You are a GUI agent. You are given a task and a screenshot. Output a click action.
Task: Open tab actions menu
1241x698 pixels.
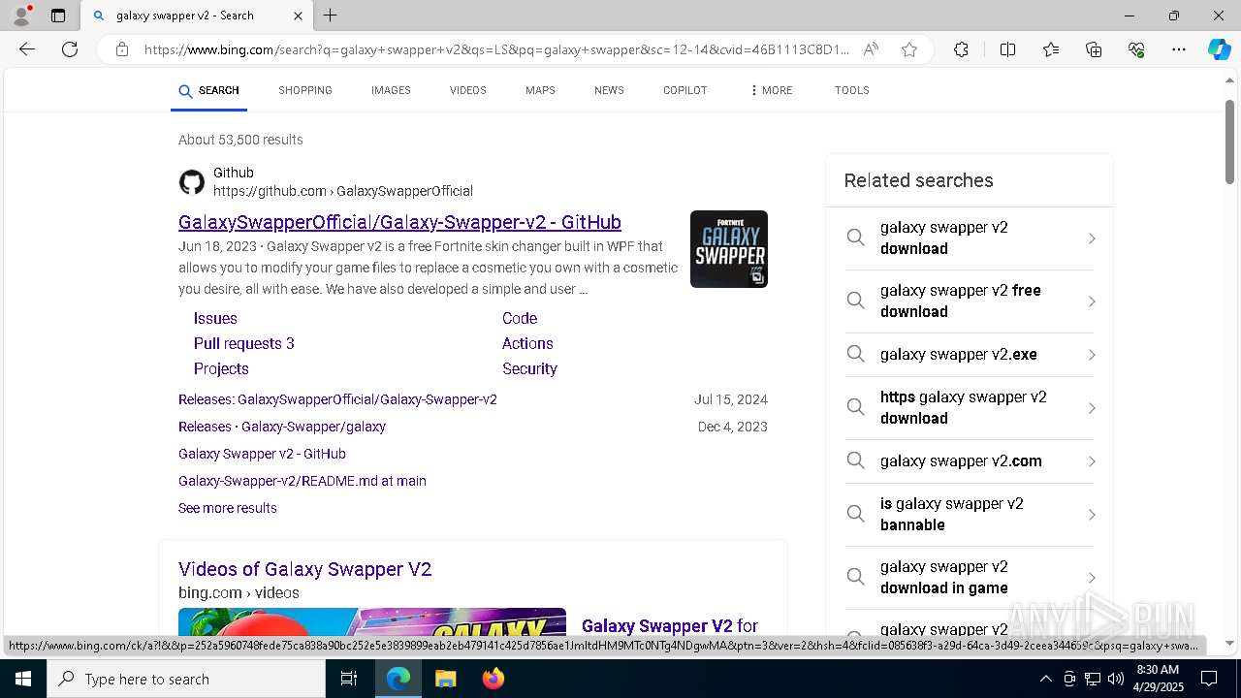[58, 16]
